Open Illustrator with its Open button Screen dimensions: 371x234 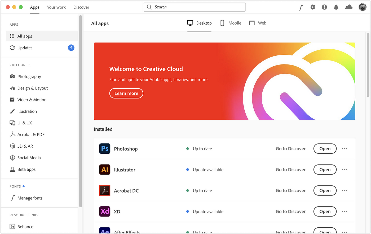click(x=325, y=170)
